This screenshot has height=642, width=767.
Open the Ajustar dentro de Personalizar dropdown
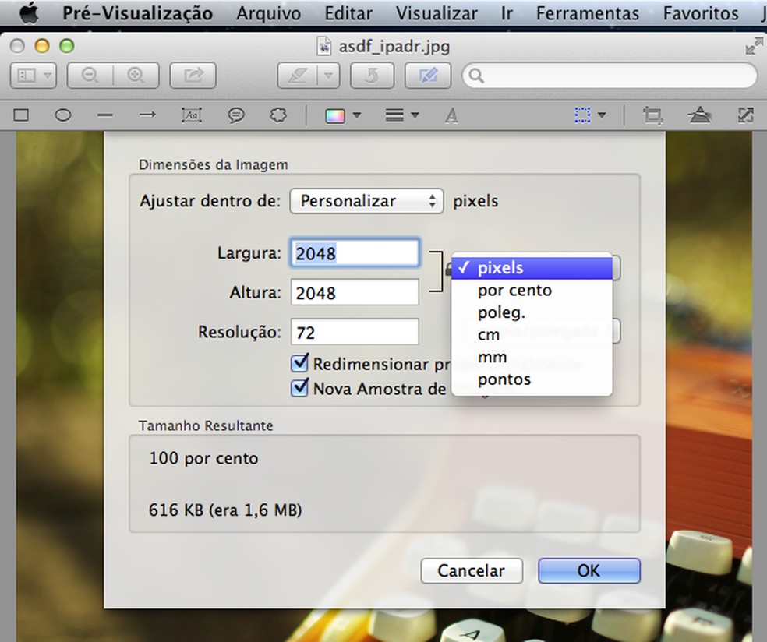(x=367, y=201)
